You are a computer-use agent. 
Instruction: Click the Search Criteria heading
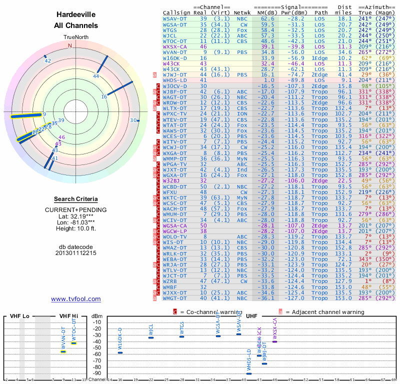(x=76, y=199)
